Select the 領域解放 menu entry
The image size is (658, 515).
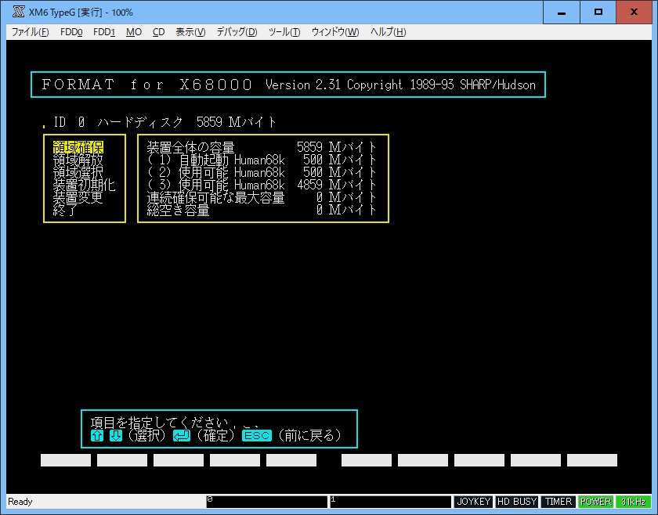pyautogui.click(x=78, y=160)
